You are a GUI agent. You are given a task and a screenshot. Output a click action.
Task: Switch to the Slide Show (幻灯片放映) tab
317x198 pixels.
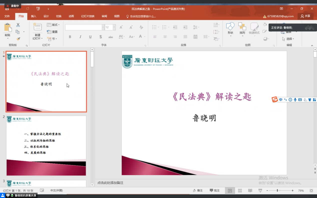point(88,16)
